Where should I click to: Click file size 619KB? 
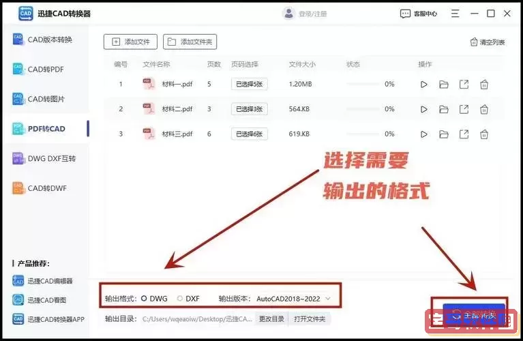point(299,134)
